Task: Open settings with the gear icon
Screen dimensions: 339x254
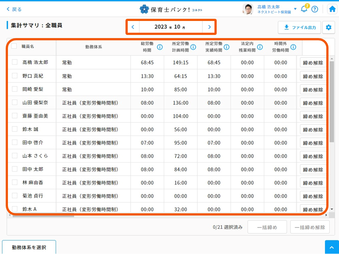Action: pos(329,28)
